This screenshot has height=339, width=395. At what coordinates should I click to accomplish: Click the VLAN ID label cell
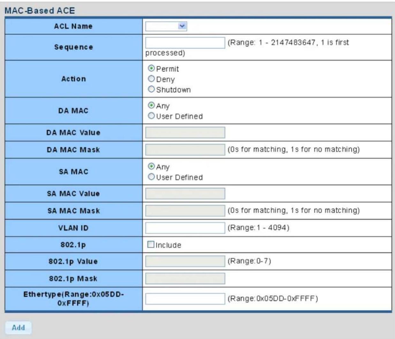pos(73,228)
